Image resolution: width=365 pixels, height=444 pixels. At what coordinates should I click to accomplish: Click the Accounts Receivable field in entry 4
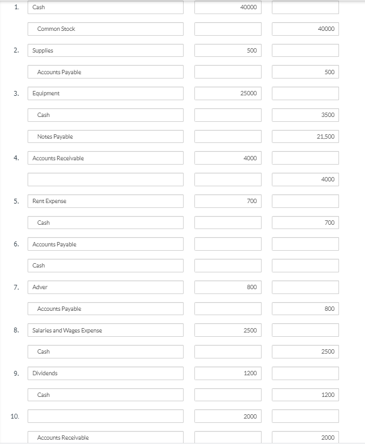click(x=106, y=158)
